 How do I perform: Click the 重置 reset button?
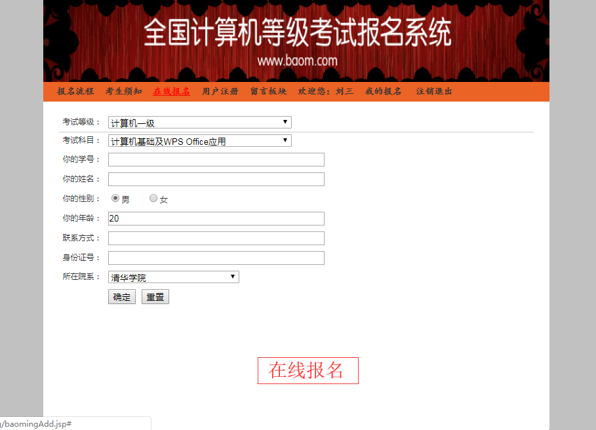155,297
